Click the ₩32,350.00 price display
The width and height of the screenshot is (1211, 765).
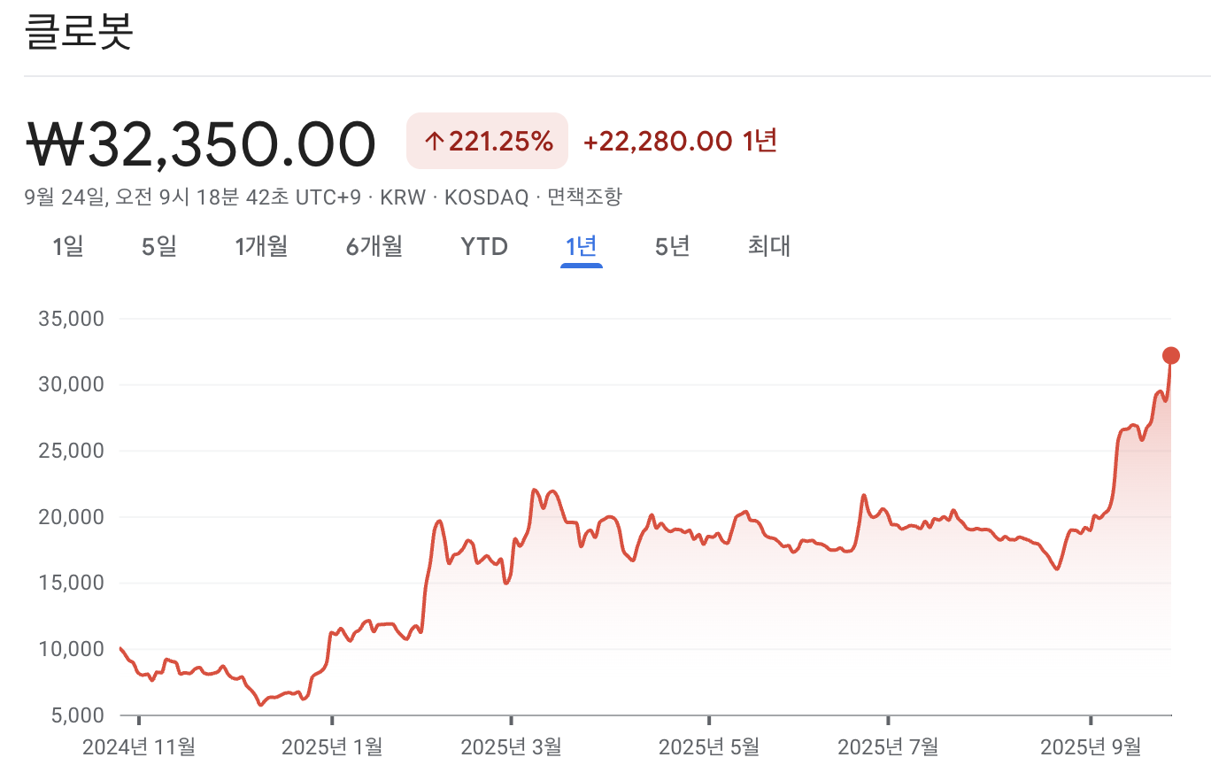tap(199, 142)
